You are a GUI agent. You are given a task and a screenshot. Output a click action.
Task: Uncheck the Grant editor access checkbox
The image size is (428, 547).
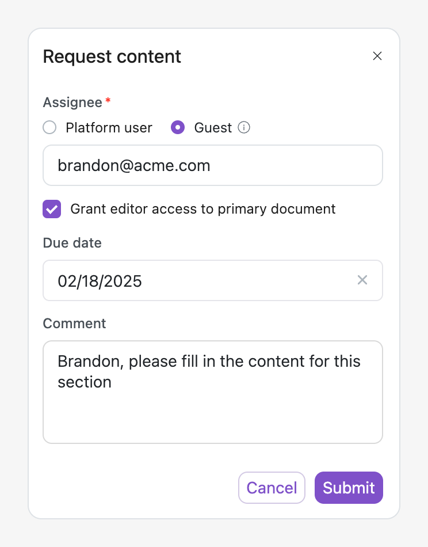[52, 209]
